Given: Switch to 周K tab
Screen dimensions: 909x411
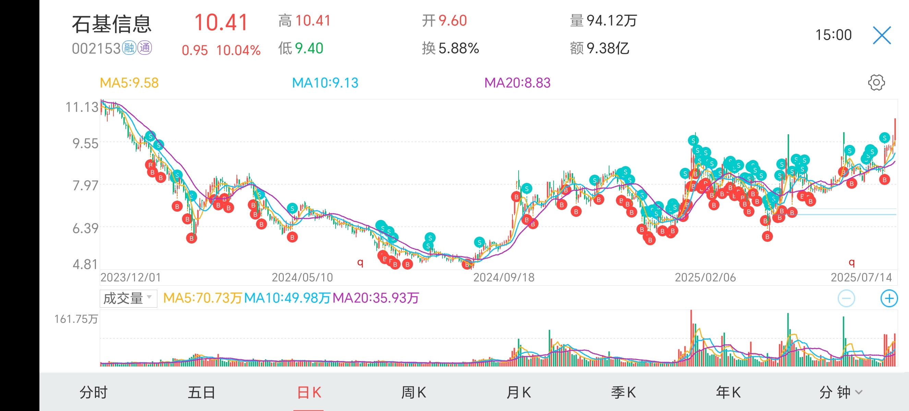Looking at the screenshot, I should tap(414, 392).
